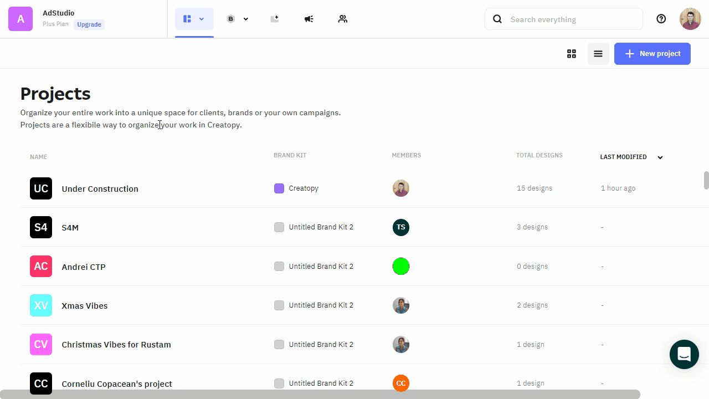This screenshot has height=399, width=709.
Task: Open the team members nav icon
Action: click(x=343, y=19)
